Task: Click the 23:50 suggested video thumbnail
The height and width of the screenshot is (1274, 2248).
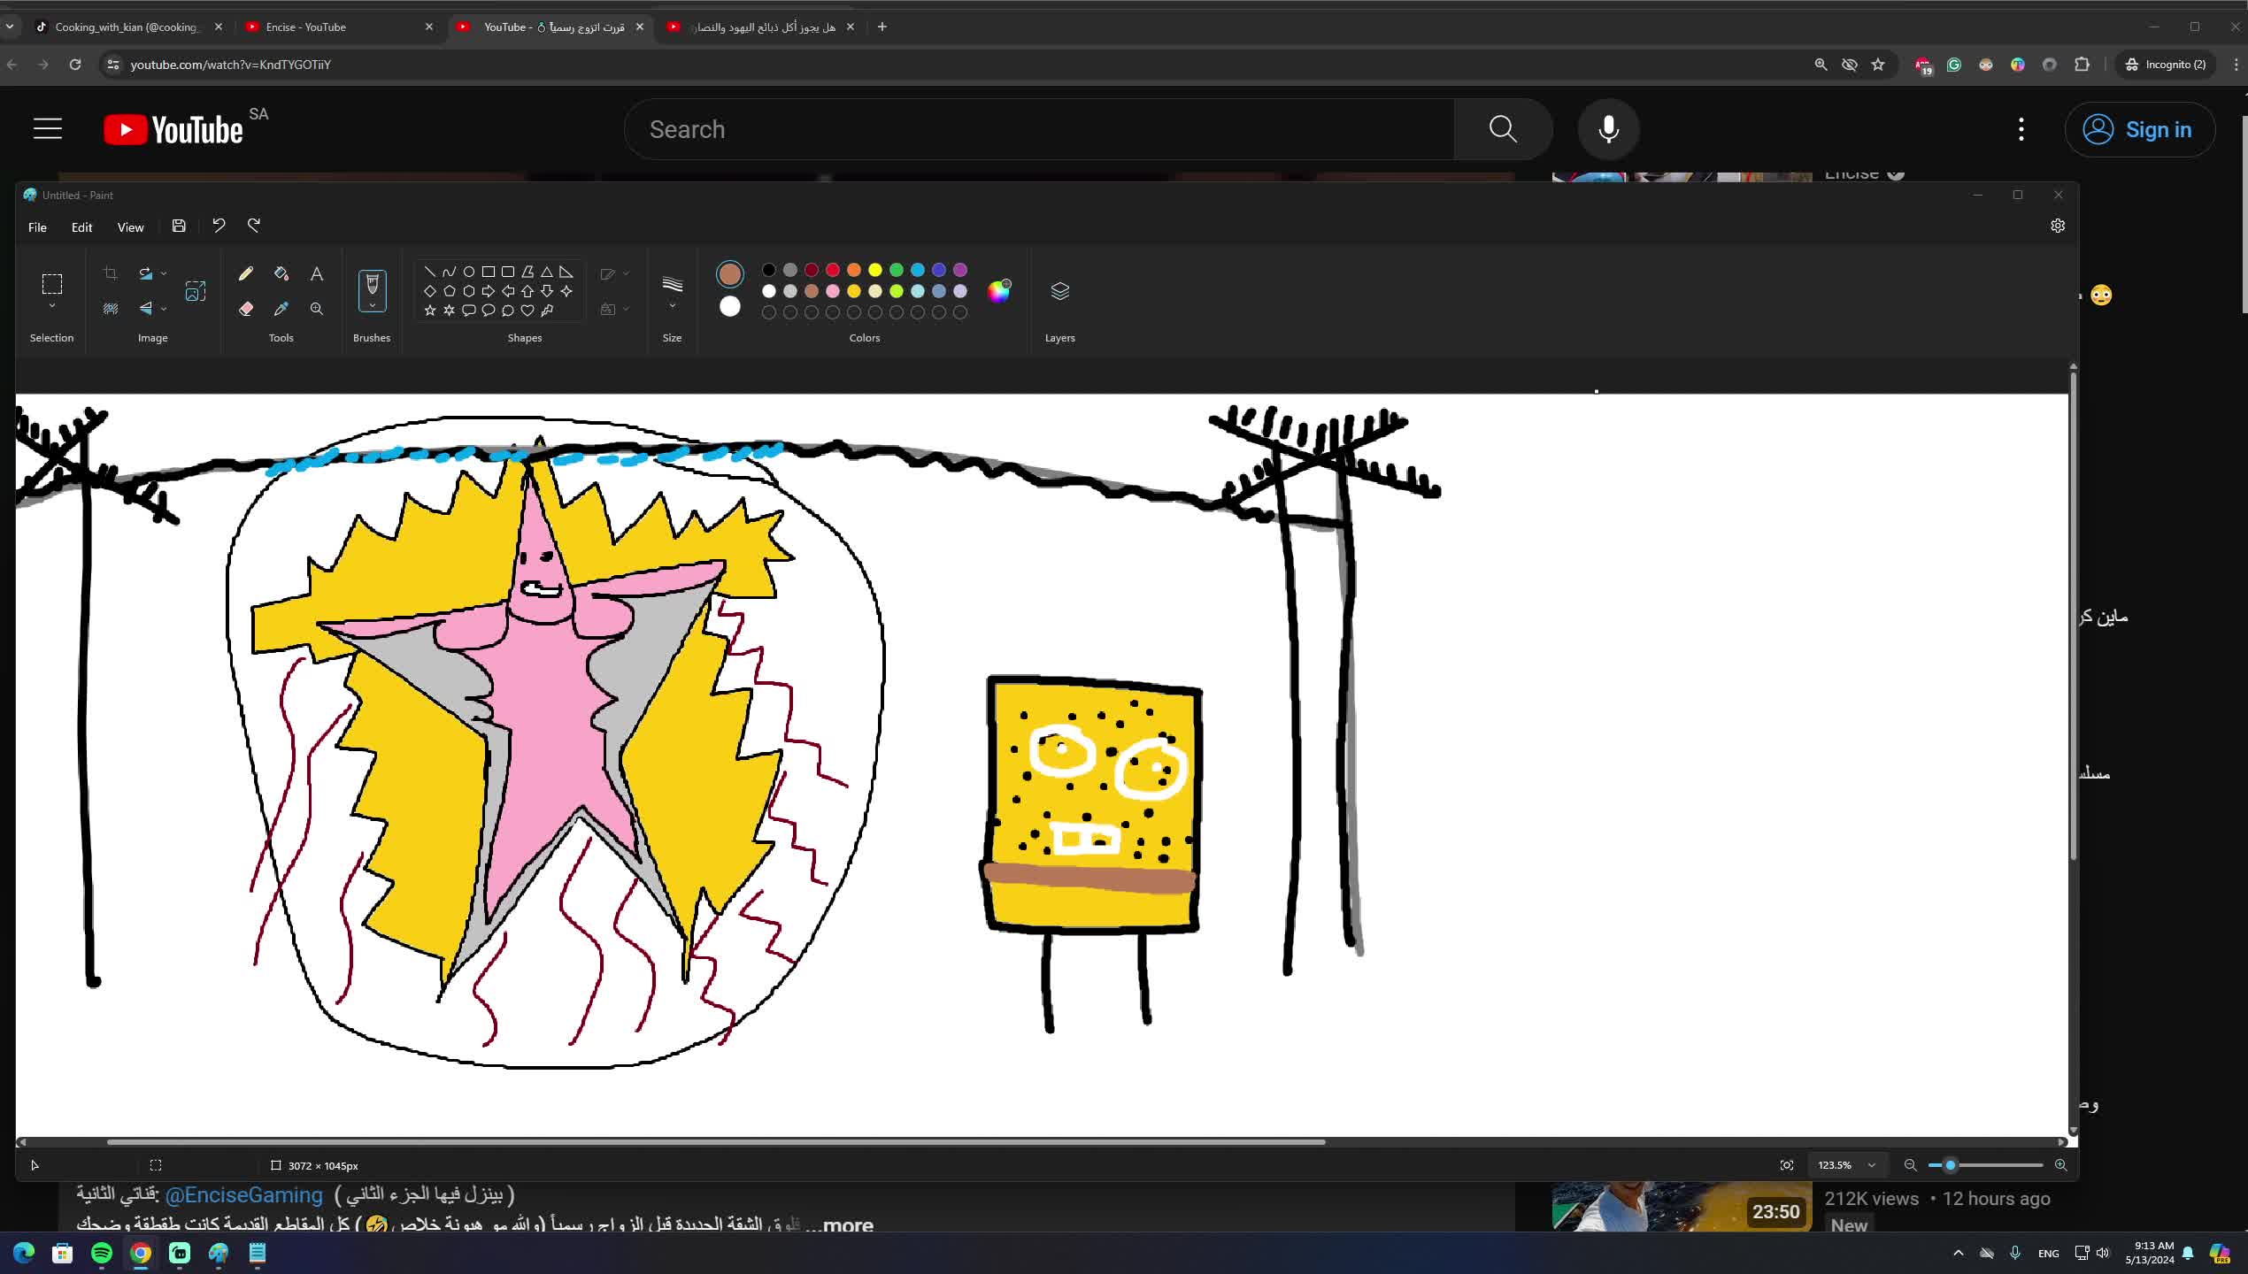Action: 1682,1207
